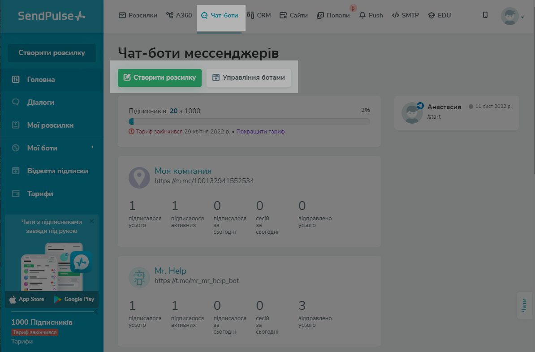Click the Чат-боти мессенджерів page heading
This screenshot has width=535, height=352.
coord(198,53)
